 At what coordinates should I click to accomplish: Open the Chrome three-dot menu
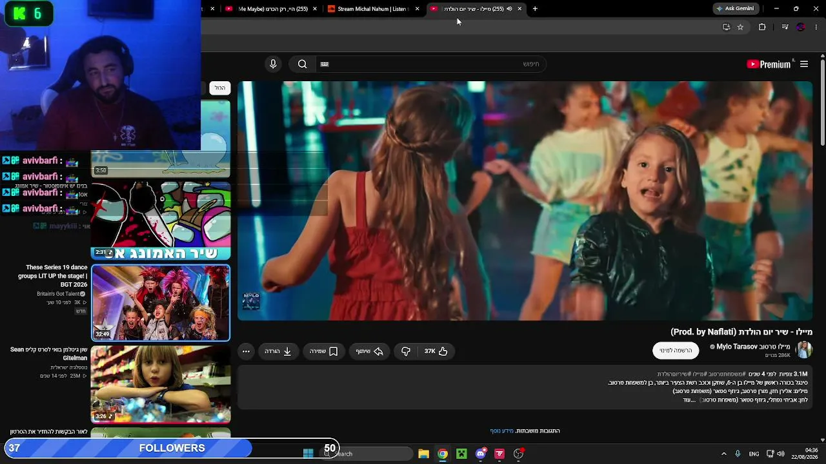coord(816,27)
